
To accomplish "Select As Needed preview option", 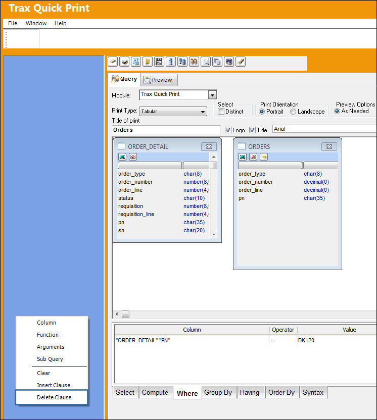I will click(337, 111).
